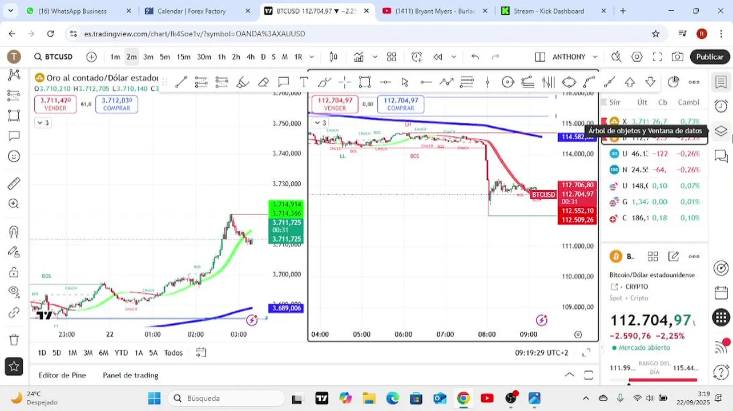Open the floating toolbar three-dots menu

(694, 82)
